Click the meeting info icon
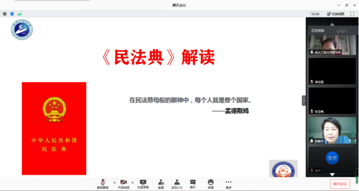 (4, 14)
